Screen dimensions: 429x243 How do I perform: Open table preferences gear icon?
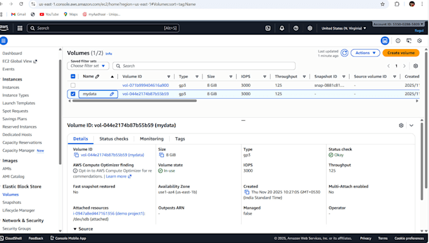[x=416, y=66]
